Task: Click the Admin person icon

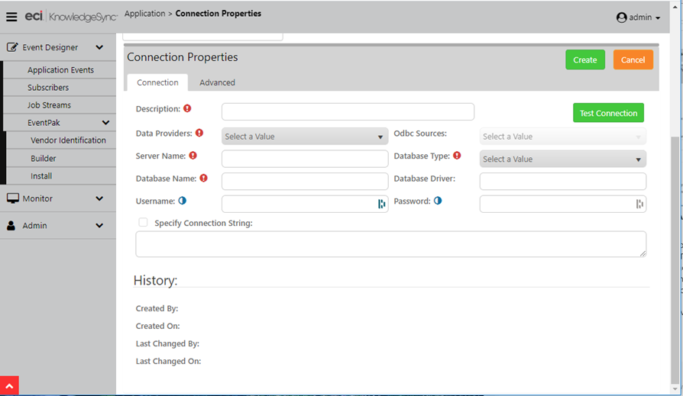Action: pos(11,225)
